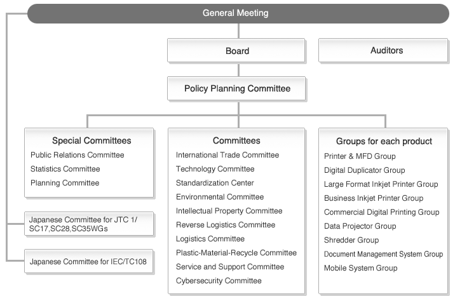Select Public Relations Committee entry
Screen dimensions: 455x296
pyautogui.click(x=77, y=155)
